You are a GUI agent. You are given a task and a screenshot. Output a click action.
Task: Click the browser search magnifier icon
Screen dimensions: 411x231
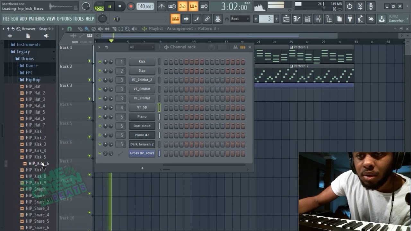point(18,29)
